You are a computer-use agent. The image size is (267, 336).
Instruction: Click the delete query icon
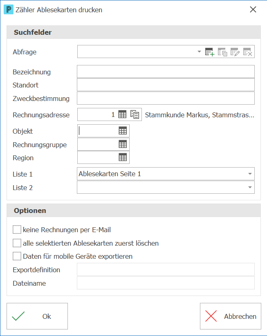(248, 52)
